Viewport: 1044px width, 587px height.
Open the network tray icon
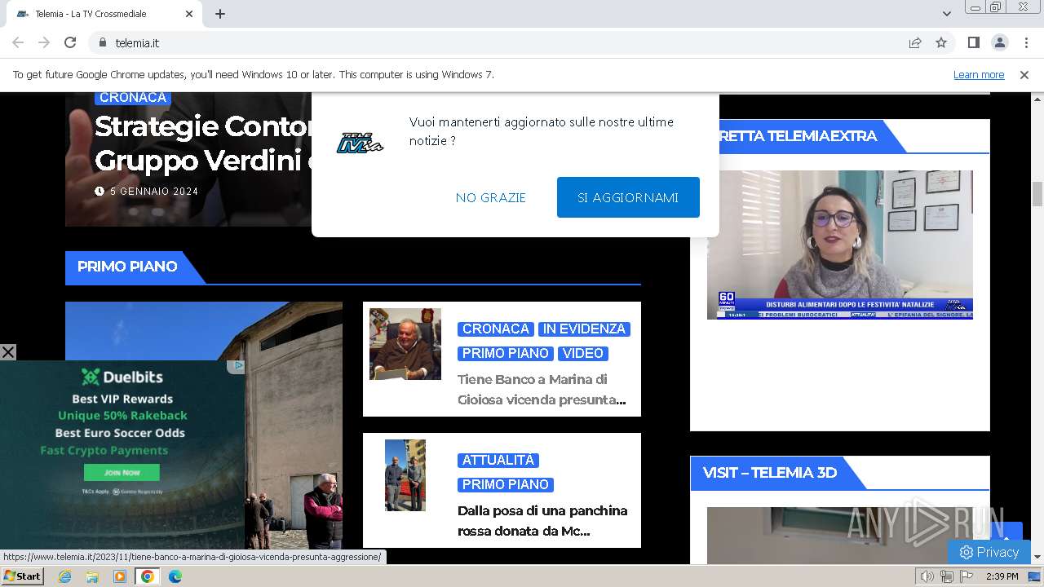point(947,576)
